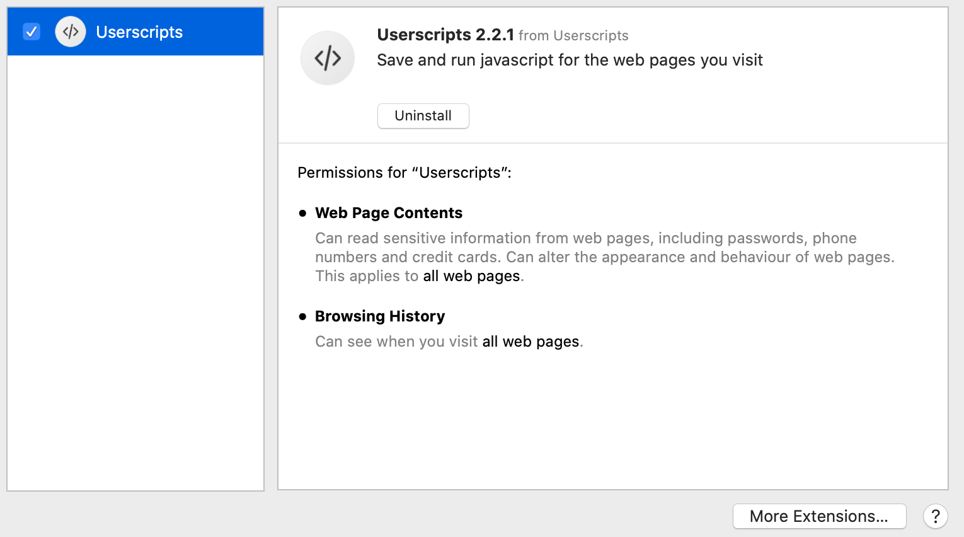Click the "Permissions for “Userscripts”:" label
This screenshot has height=537, width=964.
405,173
